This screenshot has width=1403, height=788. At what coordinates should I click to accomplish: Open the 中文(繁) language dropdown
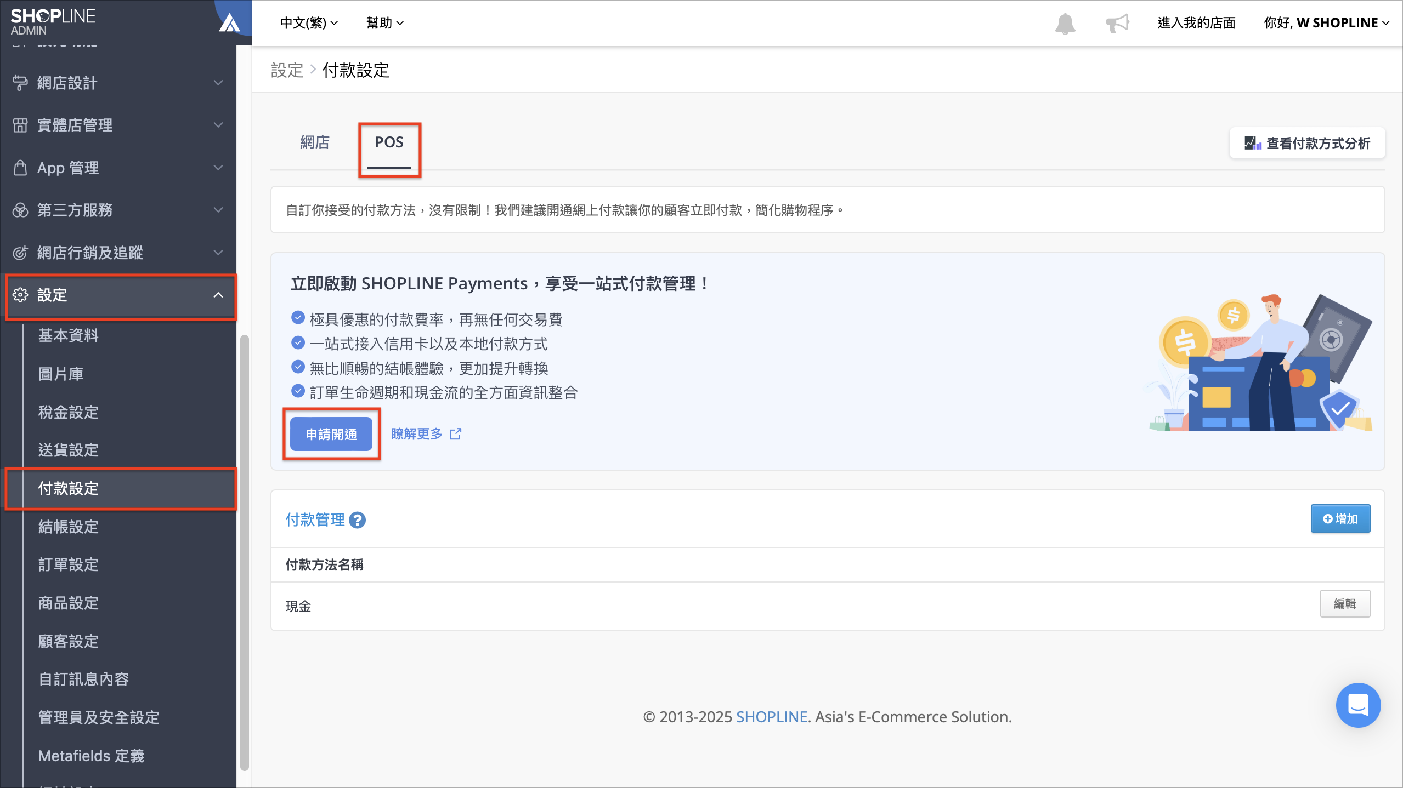point(309,23)
